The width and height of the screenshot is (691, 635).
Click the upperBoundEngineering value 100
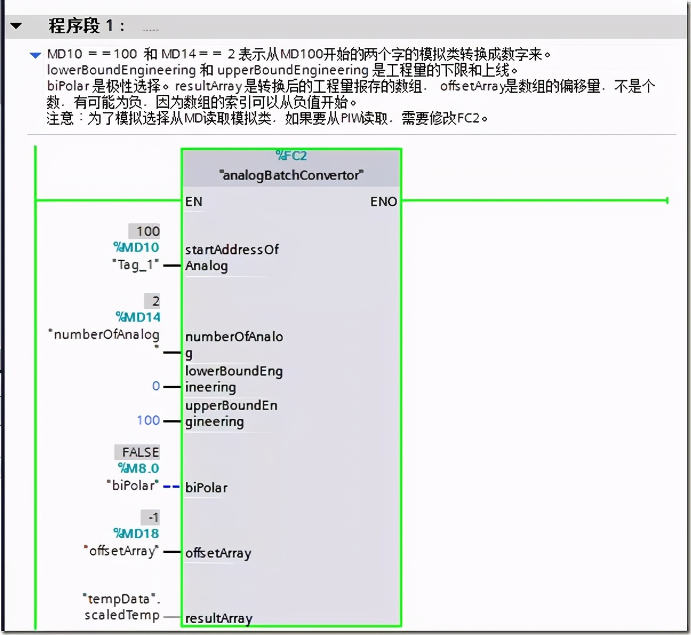click(148, 421)
